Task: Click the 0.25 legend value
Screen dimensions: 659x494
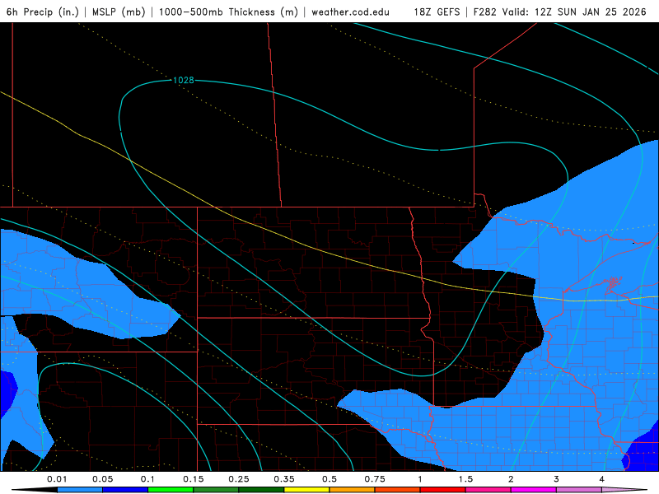Action: [239, 479]
